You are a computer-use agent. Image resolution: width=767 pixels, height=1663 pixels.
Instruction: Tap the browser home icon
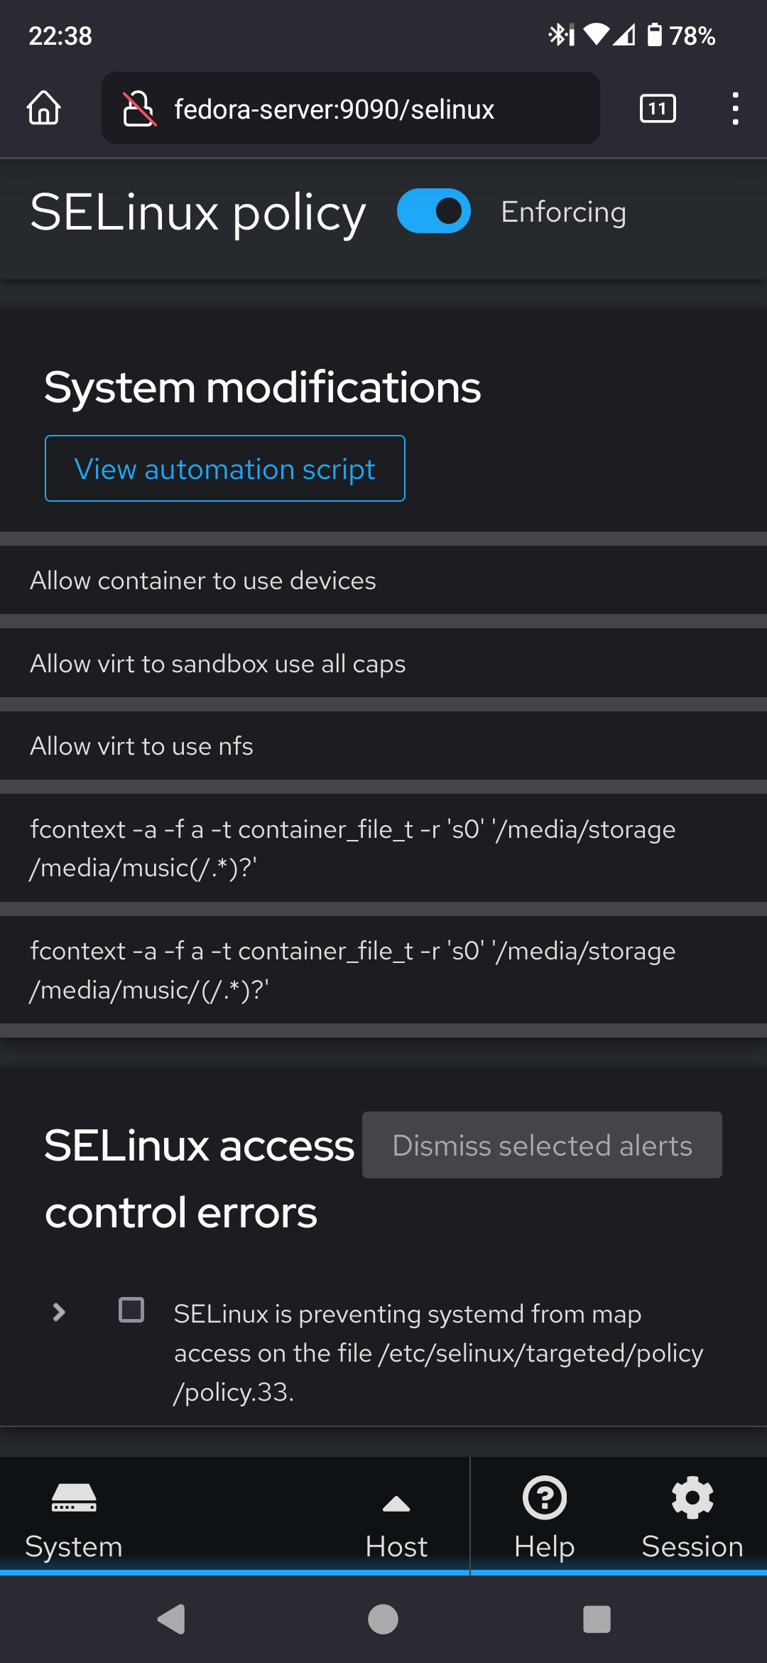[x=44, y=109]
